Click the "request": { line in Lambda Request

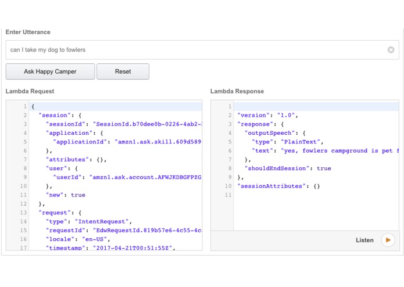click(x=60, y=213)
